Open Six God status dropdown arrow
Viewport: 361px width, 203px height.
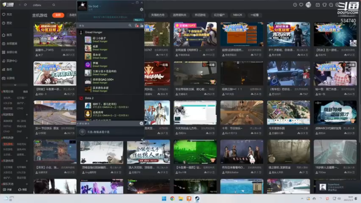[x=100, y=6]
